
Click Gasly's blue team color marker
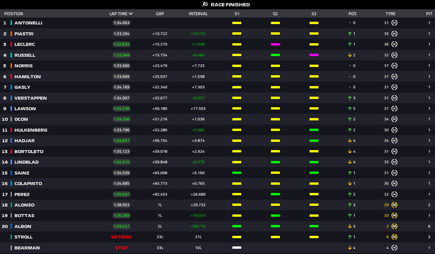(11, 87)
